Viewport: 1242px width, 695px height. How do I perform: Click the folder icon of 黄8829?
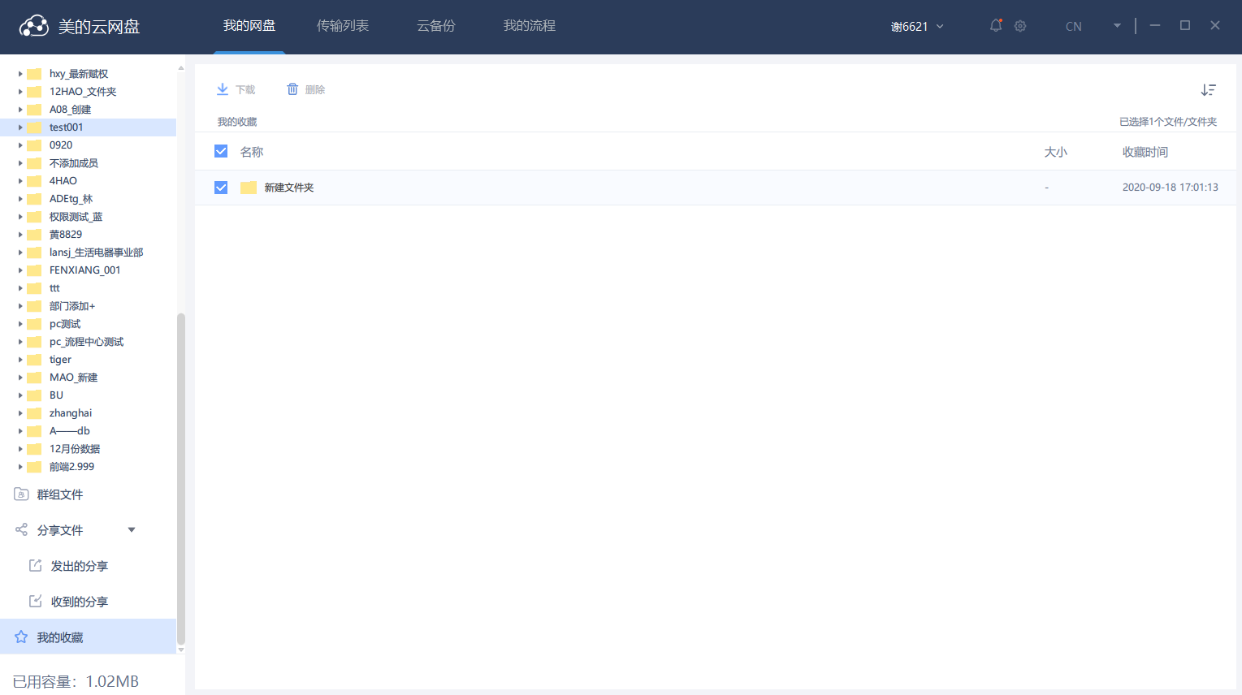tap(34, 235)
